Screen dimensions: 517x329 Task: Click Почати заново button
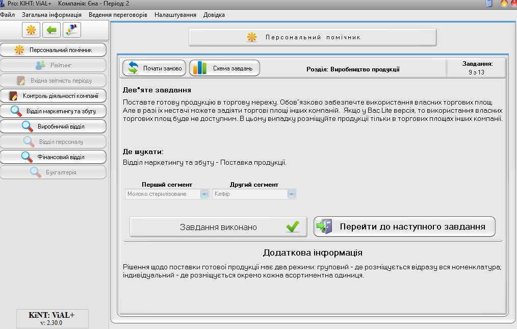point(154,68)
